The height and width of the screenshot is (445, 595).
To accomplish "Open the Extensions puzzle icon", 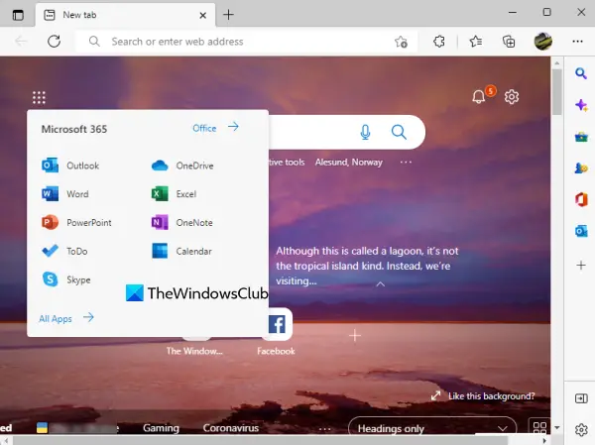I will coord(439,41).
